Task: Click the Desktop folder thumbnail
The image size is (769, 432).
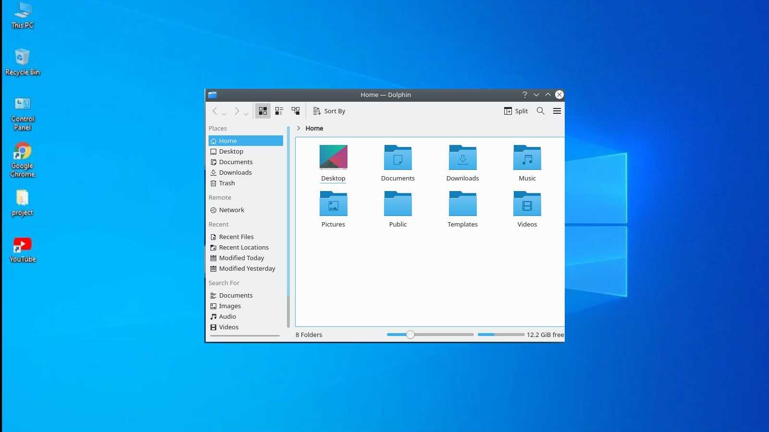Action: click(333, 157)
